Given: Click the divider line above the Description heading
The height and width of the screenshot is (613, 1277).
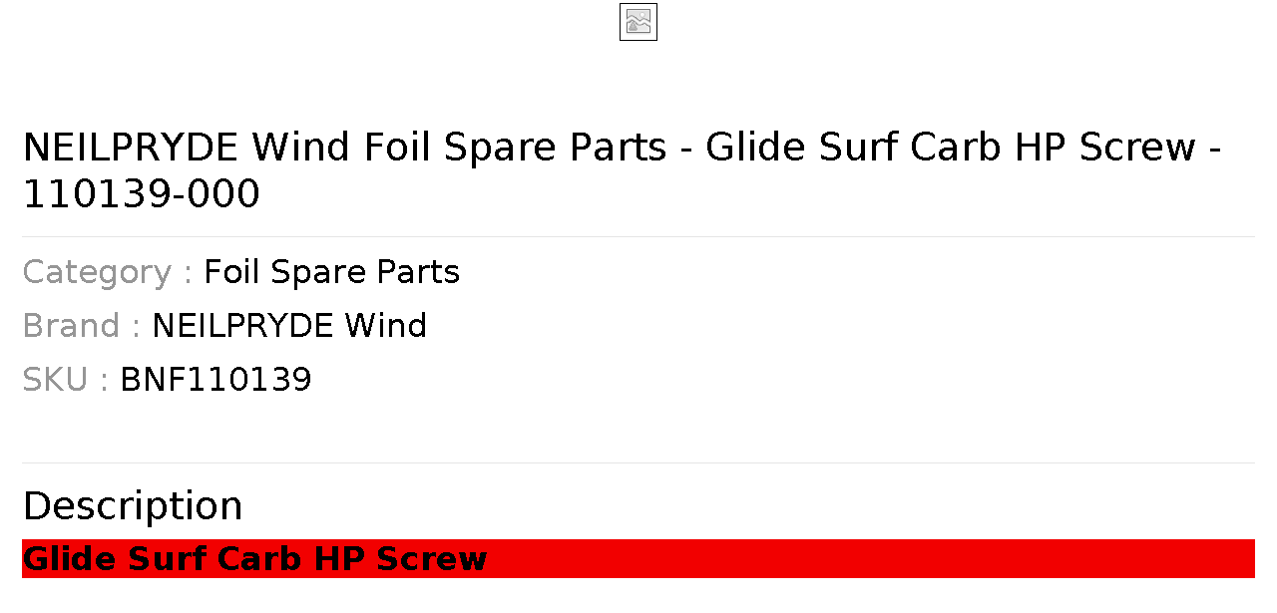Looking at the screenshot, I should click(638, 462).
